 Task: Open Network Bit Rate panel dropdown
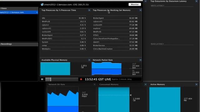click(x=94, y=84)
